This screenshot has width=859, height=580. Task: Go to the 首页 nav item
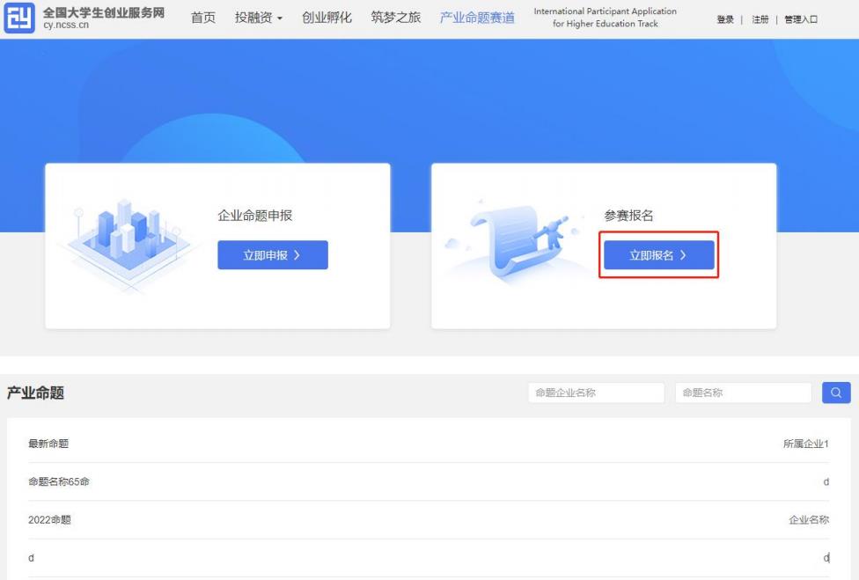[203, 18]
